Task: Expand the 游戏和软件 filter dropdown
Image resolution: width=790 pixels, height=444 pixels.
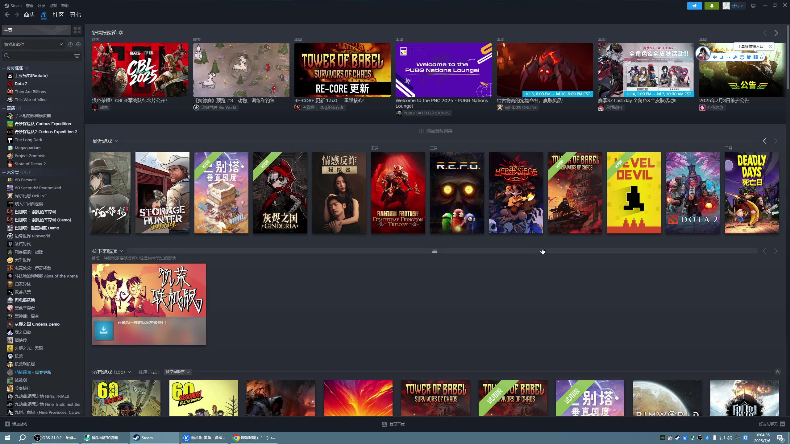Action: point(33,44)
